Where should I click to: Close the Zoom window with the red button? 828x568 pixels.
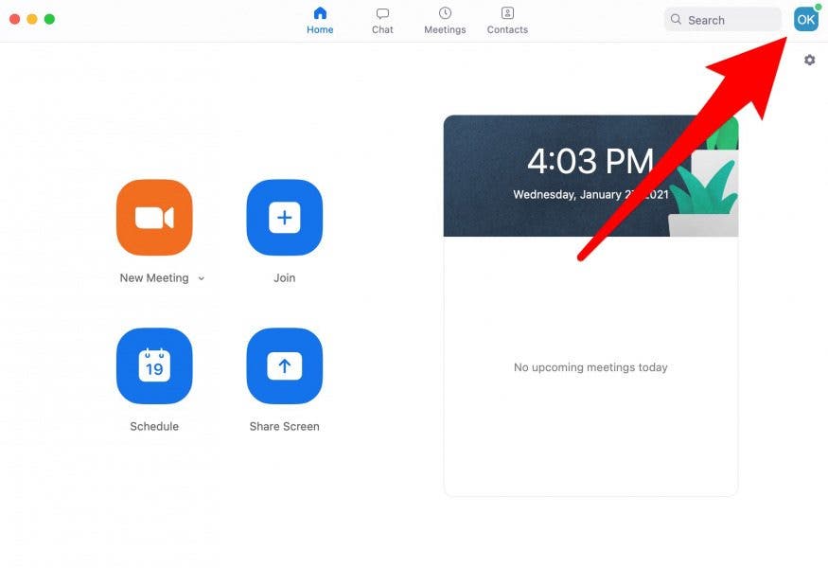coord(14,19)
